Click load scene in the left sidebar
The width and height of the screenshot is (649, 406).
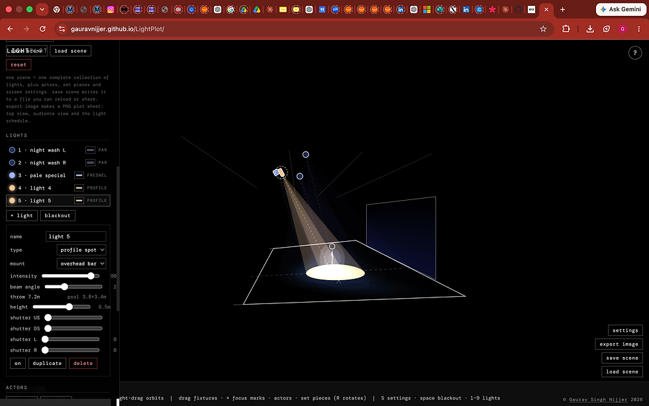click(70, 51)
